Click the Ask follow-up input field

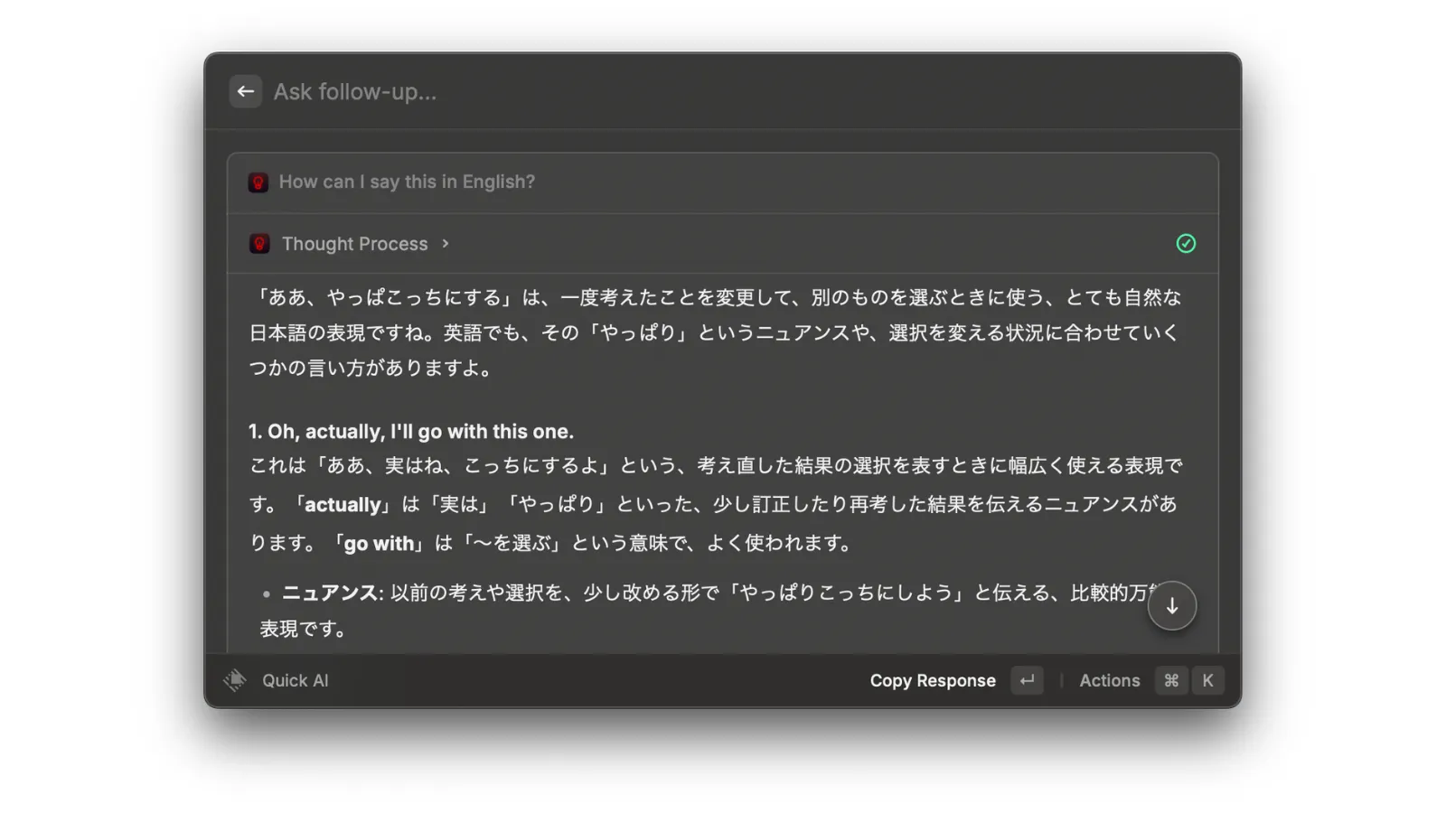pos(633,91)
